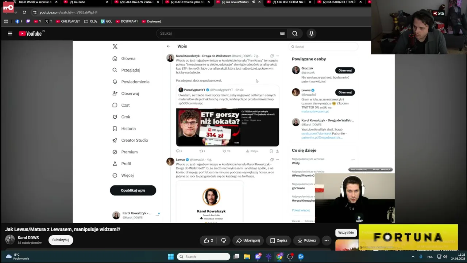Open Główna home in the X sidebar
This screenshot has height=263, width=467.
[124, 58]
